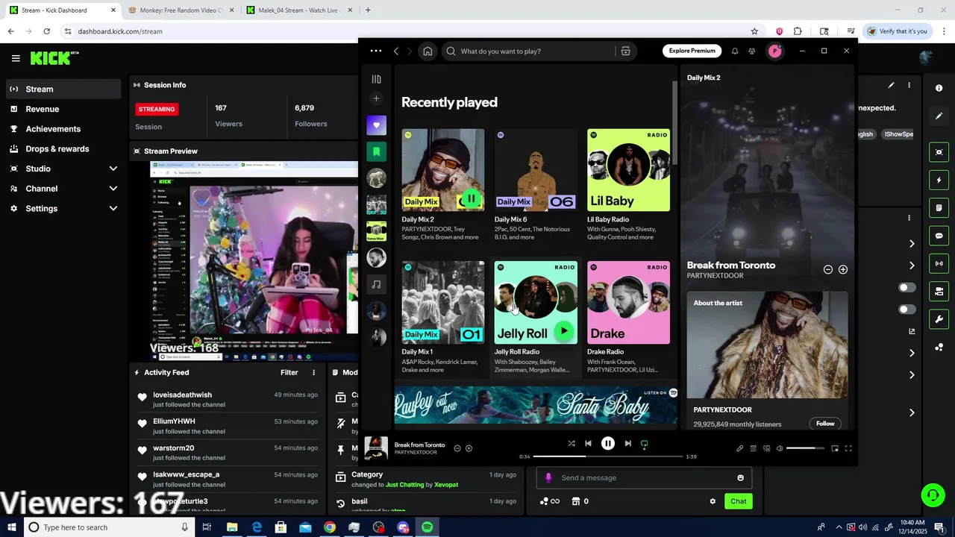Screen dimensions: 955x537
Task: Create a new playlist with plus icon
Action: 376,98
